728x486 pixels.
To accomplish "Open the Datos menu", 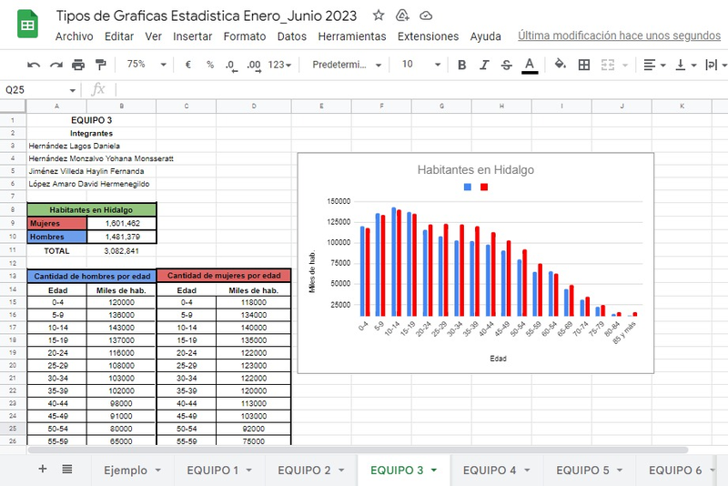I will pos(291,36).
